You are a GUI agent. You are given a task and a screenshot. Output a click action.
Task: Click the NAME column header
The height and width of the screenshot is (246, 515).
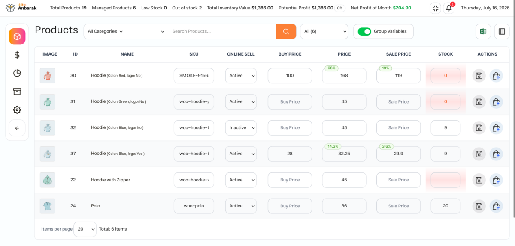(x=127, y=54)
